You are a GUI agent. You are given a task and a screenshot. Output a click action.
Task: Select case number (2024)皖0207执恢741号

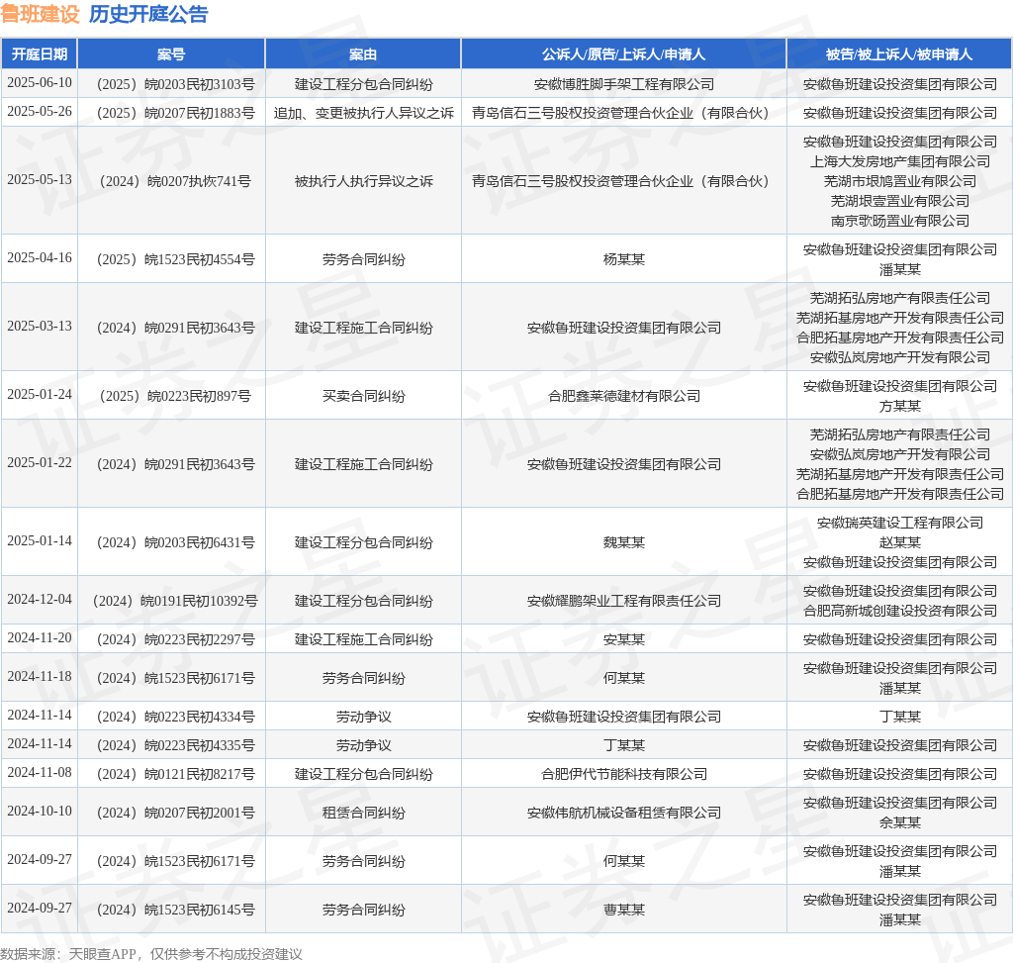pos(175,181)
